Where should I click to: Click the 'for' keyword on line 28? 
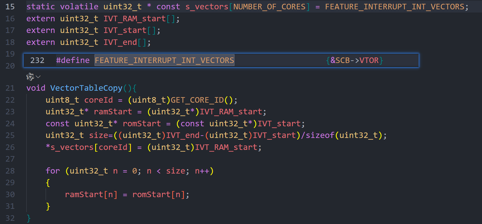[x=53, y=171]
